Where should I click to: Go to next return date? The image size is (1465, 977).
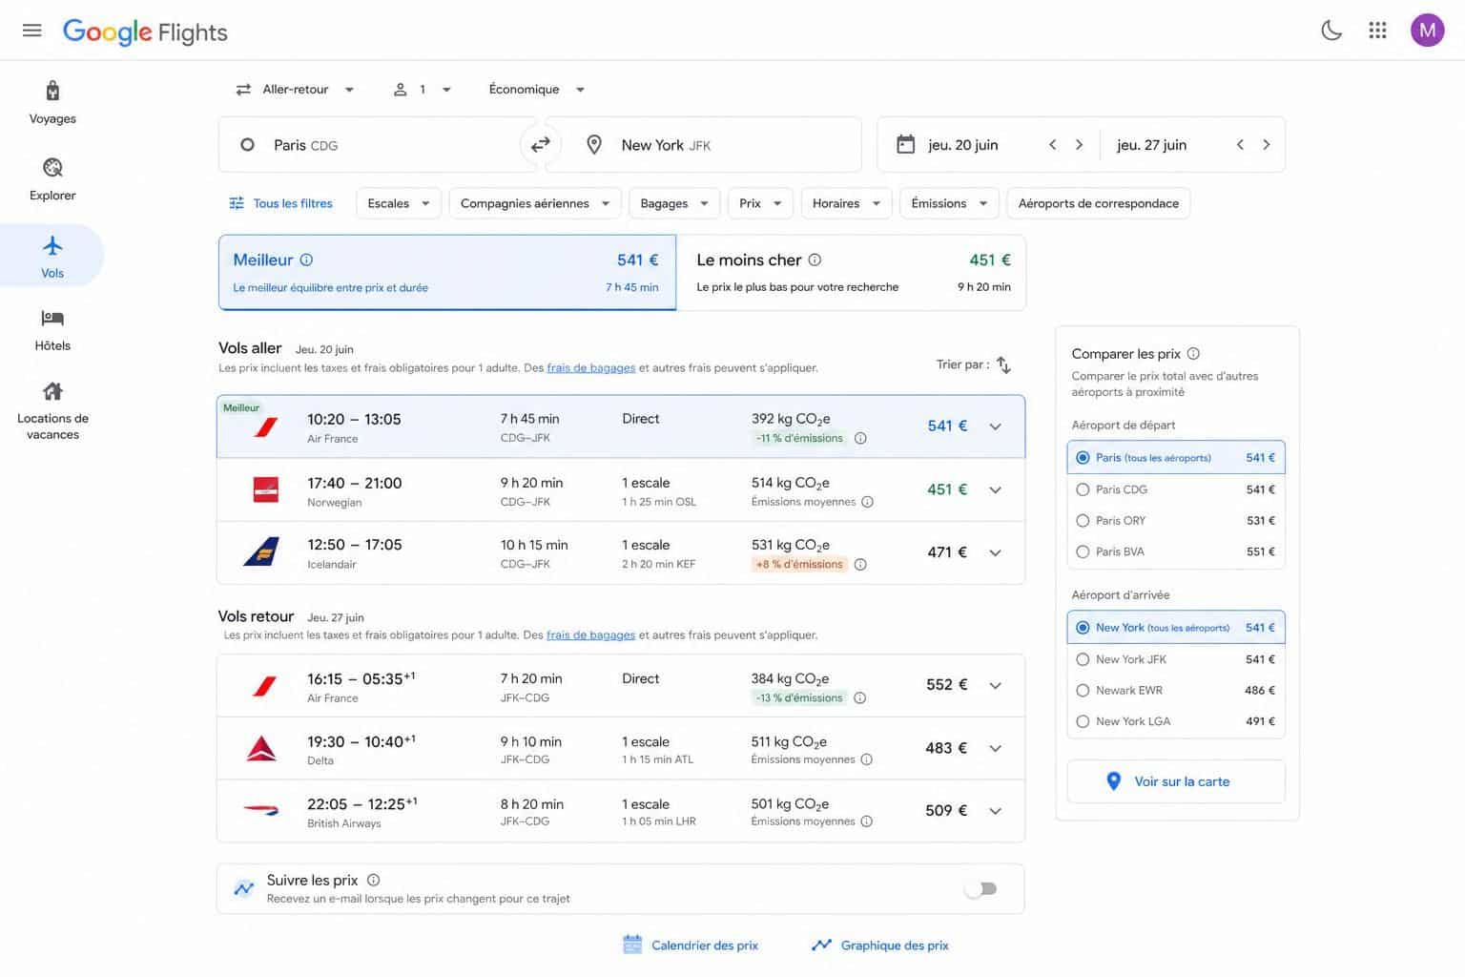pos(1267,145)
